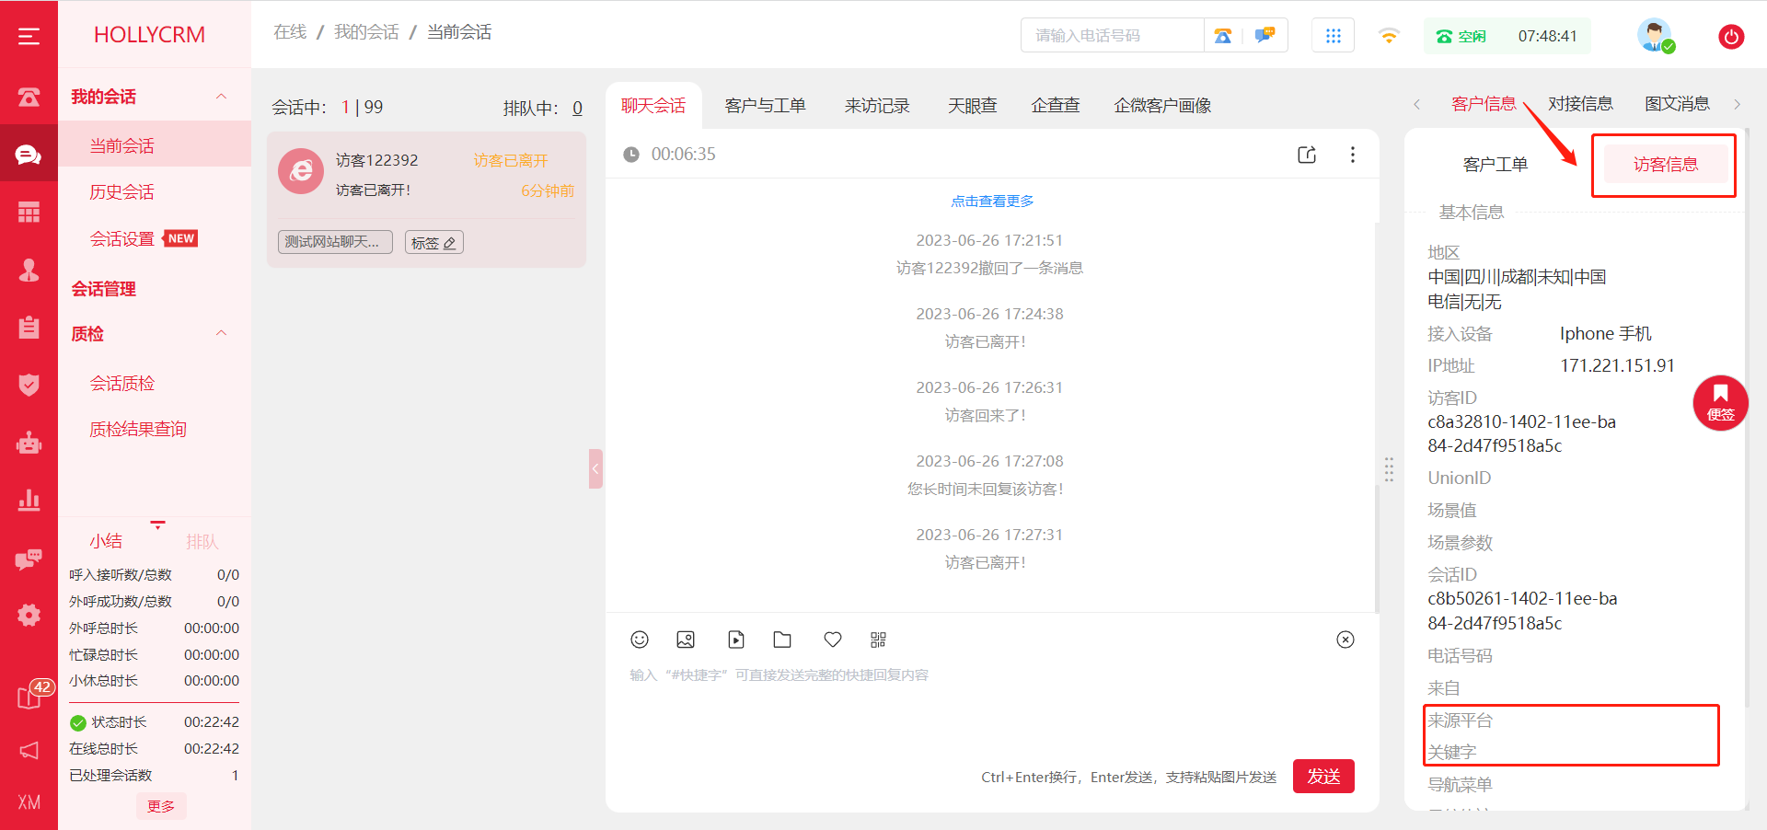This screenshot has height=830, width=1767.
Task: Collapse the conversation list panel handle
Action: point(595,468)
